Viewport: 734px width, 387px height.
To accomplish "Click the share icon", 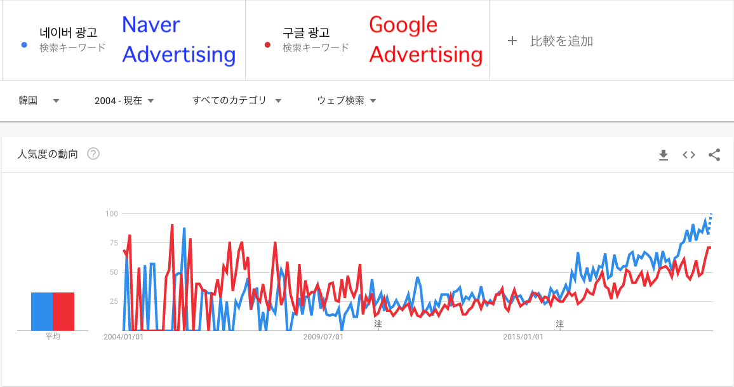I will coord(714,155).
